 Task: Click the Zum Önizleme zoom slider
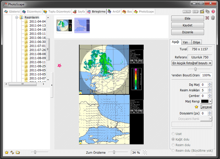(114, 152)
